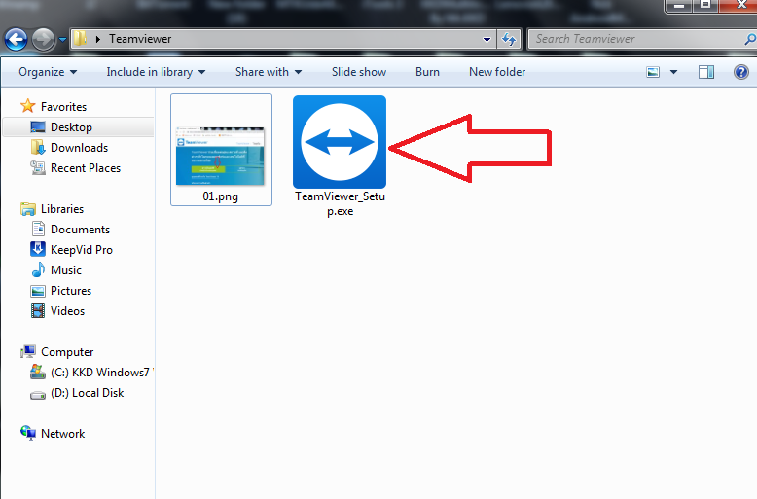Open the address bar history dropdown
The height and width of the screenshot is (499, 757).
coord(487,40)
